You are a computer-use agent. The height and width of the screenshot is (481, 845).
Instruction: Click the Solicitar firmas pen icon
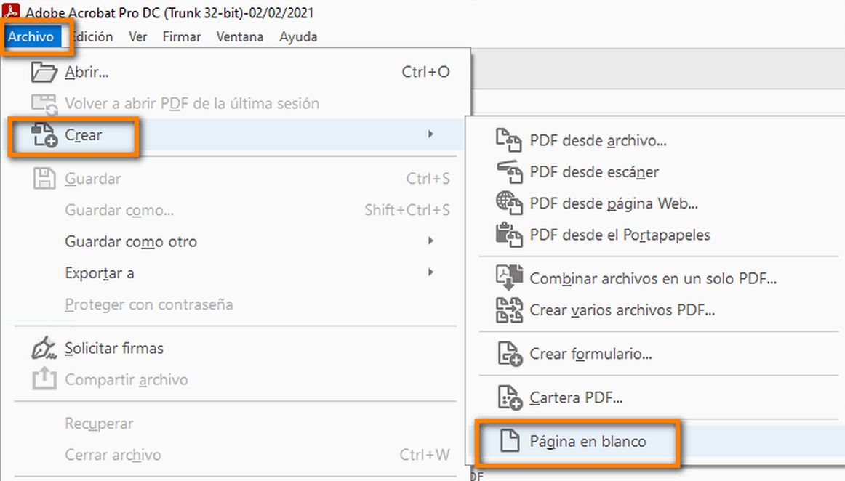(x=44, y=348)
